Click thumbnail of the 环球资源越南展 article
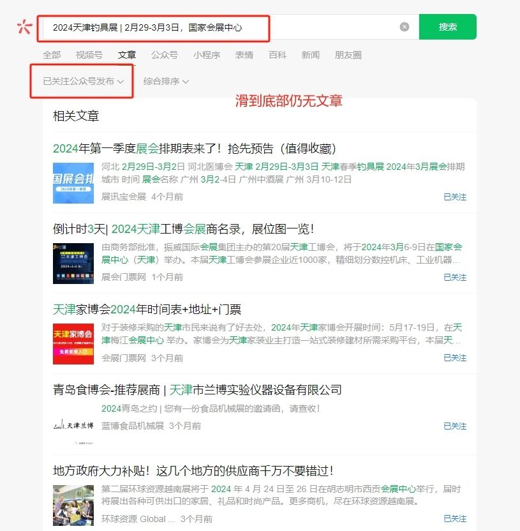Viewport: 520px width, 531px height. pyautogui.click(x=73, y=505)
